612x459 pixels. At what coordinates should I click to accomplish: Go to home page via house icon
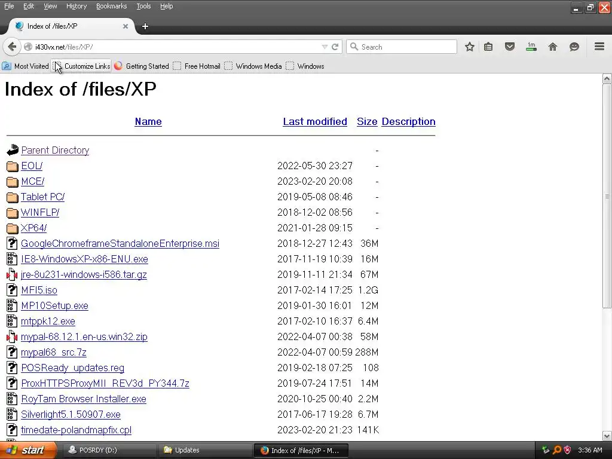[553, 47]
